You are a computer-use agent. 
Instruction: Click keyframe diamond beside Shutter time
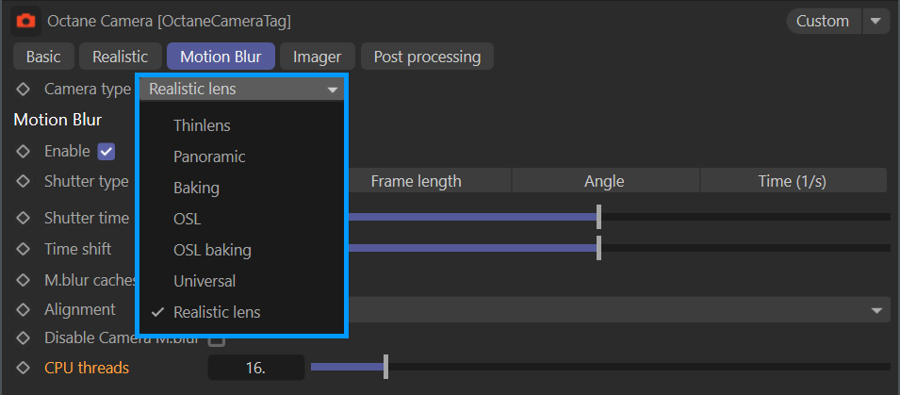tap(24, 218)
